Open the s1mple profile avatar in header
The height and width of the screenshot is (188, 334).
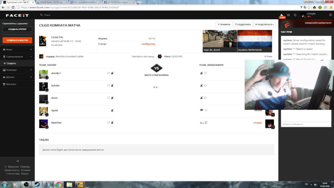click(x=303, y=15)
